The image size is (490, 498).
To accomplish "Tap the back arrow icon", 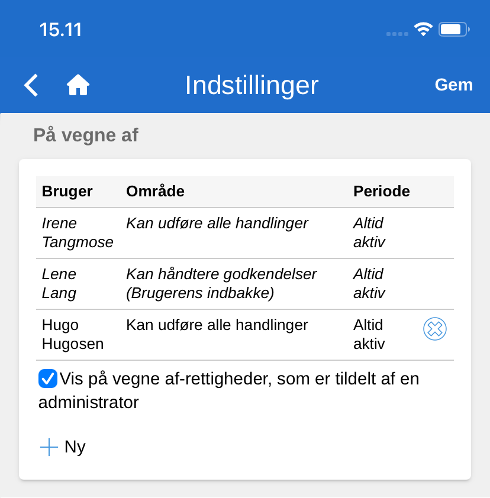I will click(x=31, y=85).
